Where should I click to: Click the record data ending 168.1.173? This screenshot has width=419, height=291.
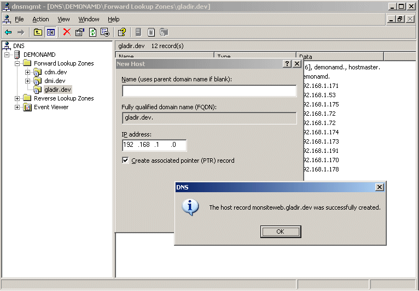pyautogui.click(x=321, y=141)
